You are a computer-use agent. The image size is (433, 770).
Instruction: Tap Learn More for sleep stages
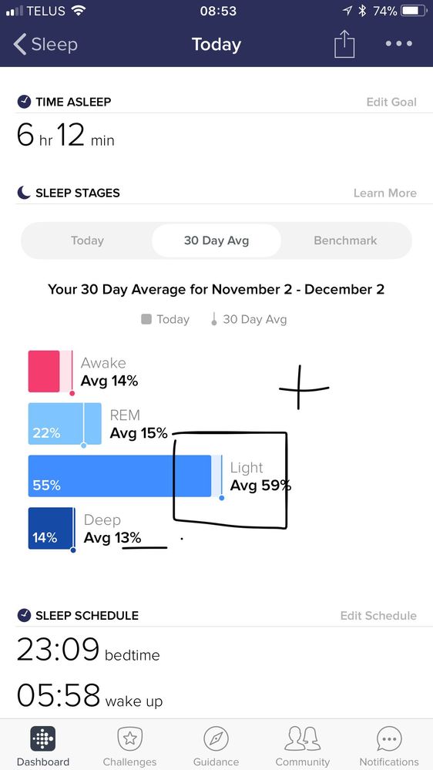[x=385, y=193]
